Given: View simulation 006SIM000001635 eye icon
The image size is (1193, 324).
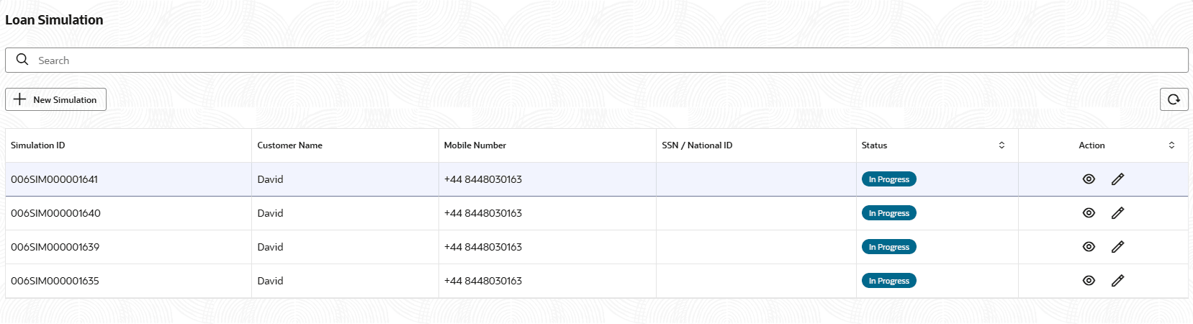Looking at the screenshot, I should (1089, 281).
